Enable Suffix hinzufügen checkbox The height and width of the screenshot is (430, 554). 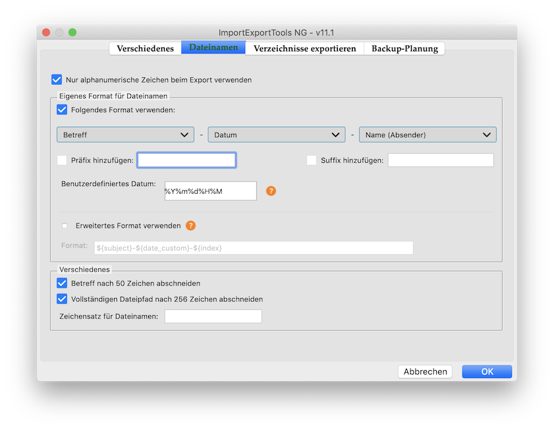point(312,160)
